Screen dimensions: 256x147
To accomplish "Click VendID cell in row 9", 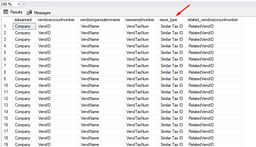I will [x=57, y=79].
